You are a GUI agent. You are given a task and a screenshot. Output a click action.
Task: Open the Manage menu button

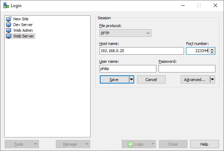click(x=73, y=144)
